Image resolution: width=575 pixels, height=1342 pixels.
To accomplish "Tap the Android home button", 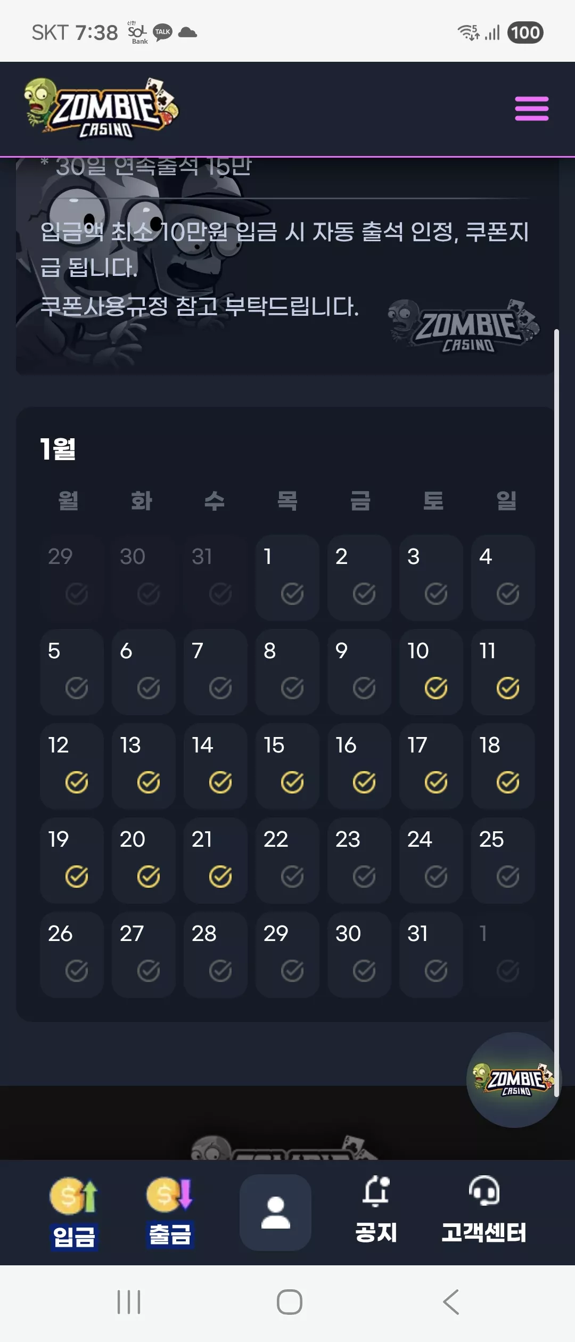I will tap(290, 1302).
